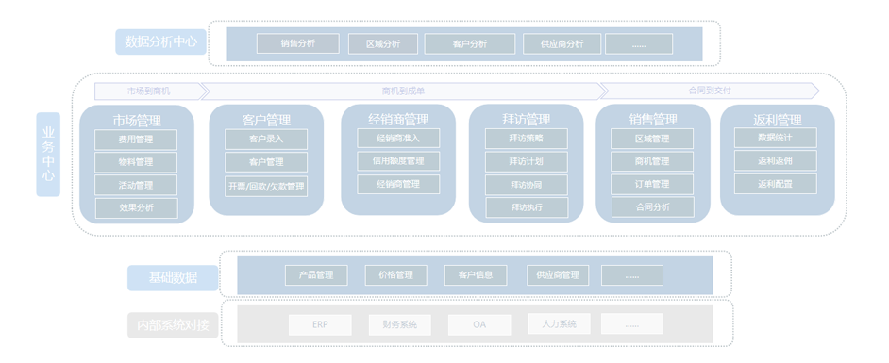Image resolution: width=889 pixels, height=363 pixels.
Task: Select the 区域分析 box
Action: point(383,43)
